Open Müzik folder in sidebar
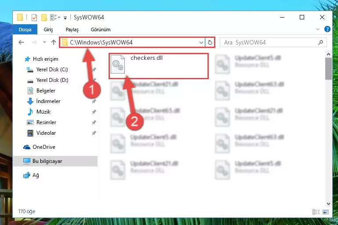The width and height of the screenshot is (338, 225). click(44, 112)
